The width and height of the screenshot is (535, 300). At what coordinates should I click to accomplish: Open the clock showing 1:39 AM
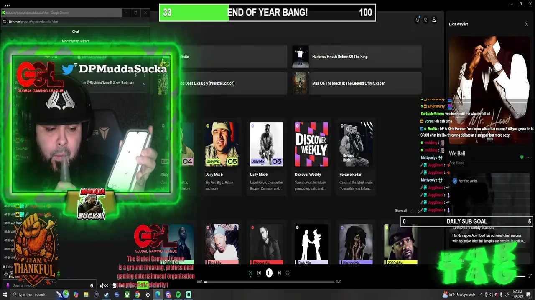click(517, 295)
